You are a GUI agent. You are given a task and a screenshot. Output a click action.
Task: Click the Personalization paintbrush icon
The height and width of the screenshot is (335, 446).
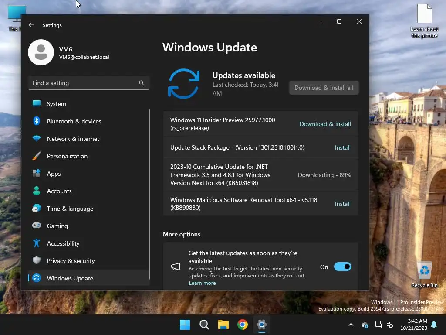coord(37,156)
